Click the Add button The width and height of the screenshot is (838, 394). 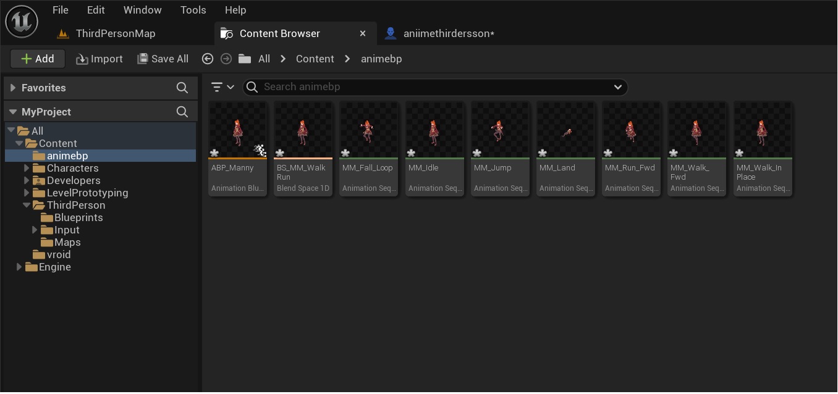click(38, 59)
